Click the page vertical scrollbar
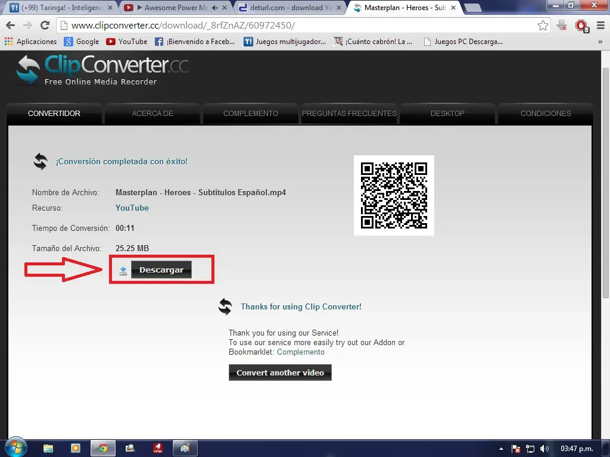 click(x=605, y=183)
